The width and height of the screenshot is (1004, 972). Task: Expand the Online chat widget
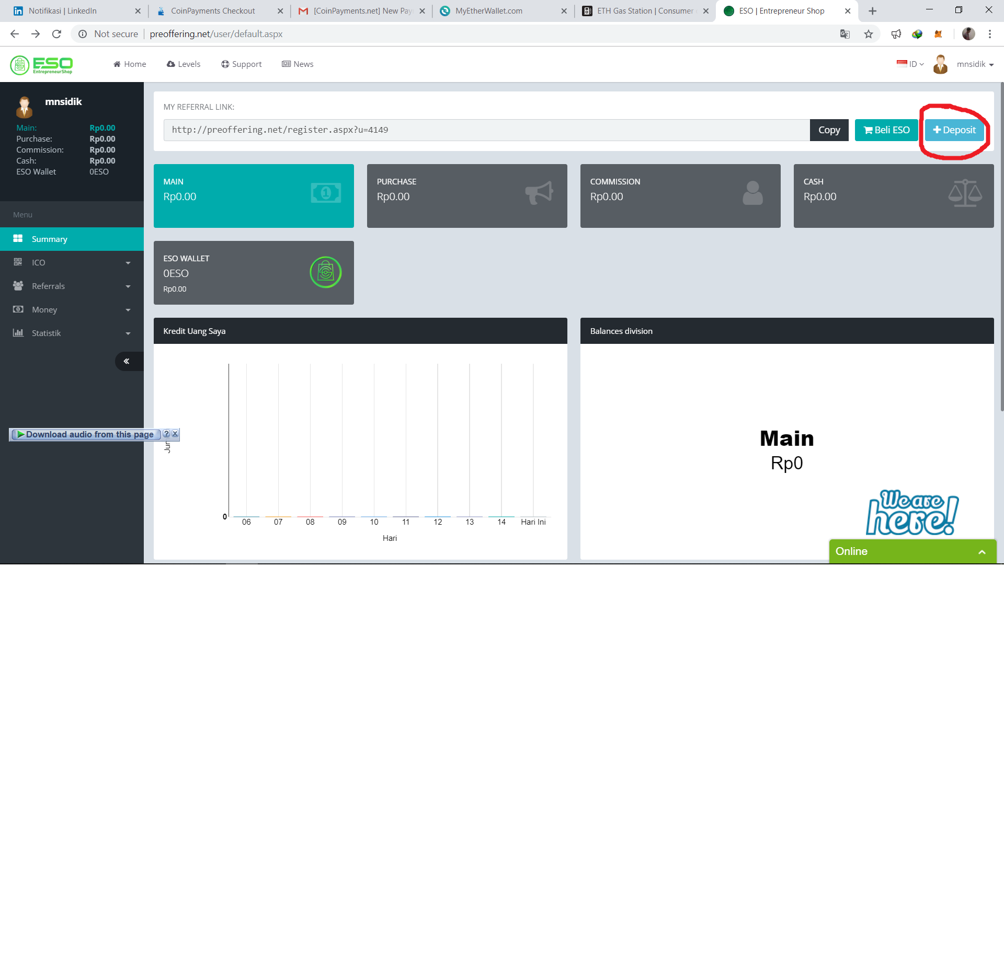point(982,552)
